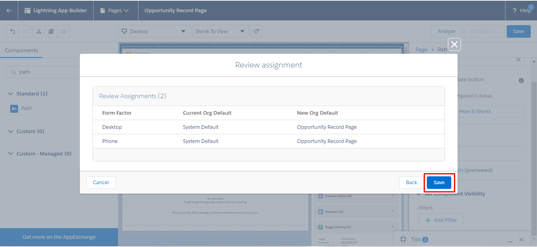
Task: Minimize the Tips panel
Action: (x=510, y=240)
